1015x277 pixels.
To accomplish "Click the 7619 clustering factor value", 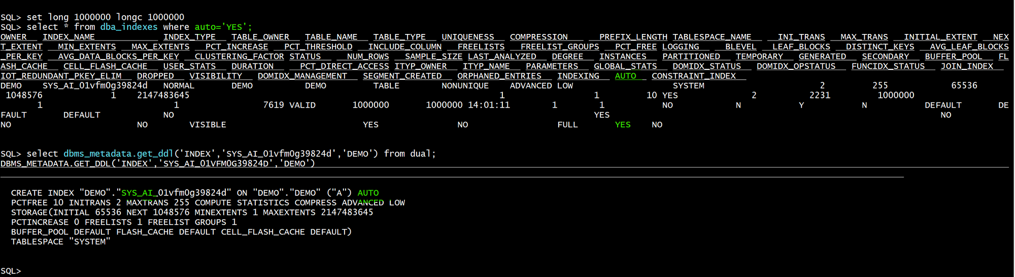I will [274, 105].
